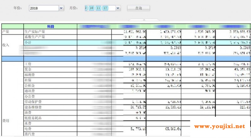Image resolution: width=251 pixels, height=138 pixels.
Task: Click the 产量 category cell
Action: click(x=13, y=32)
